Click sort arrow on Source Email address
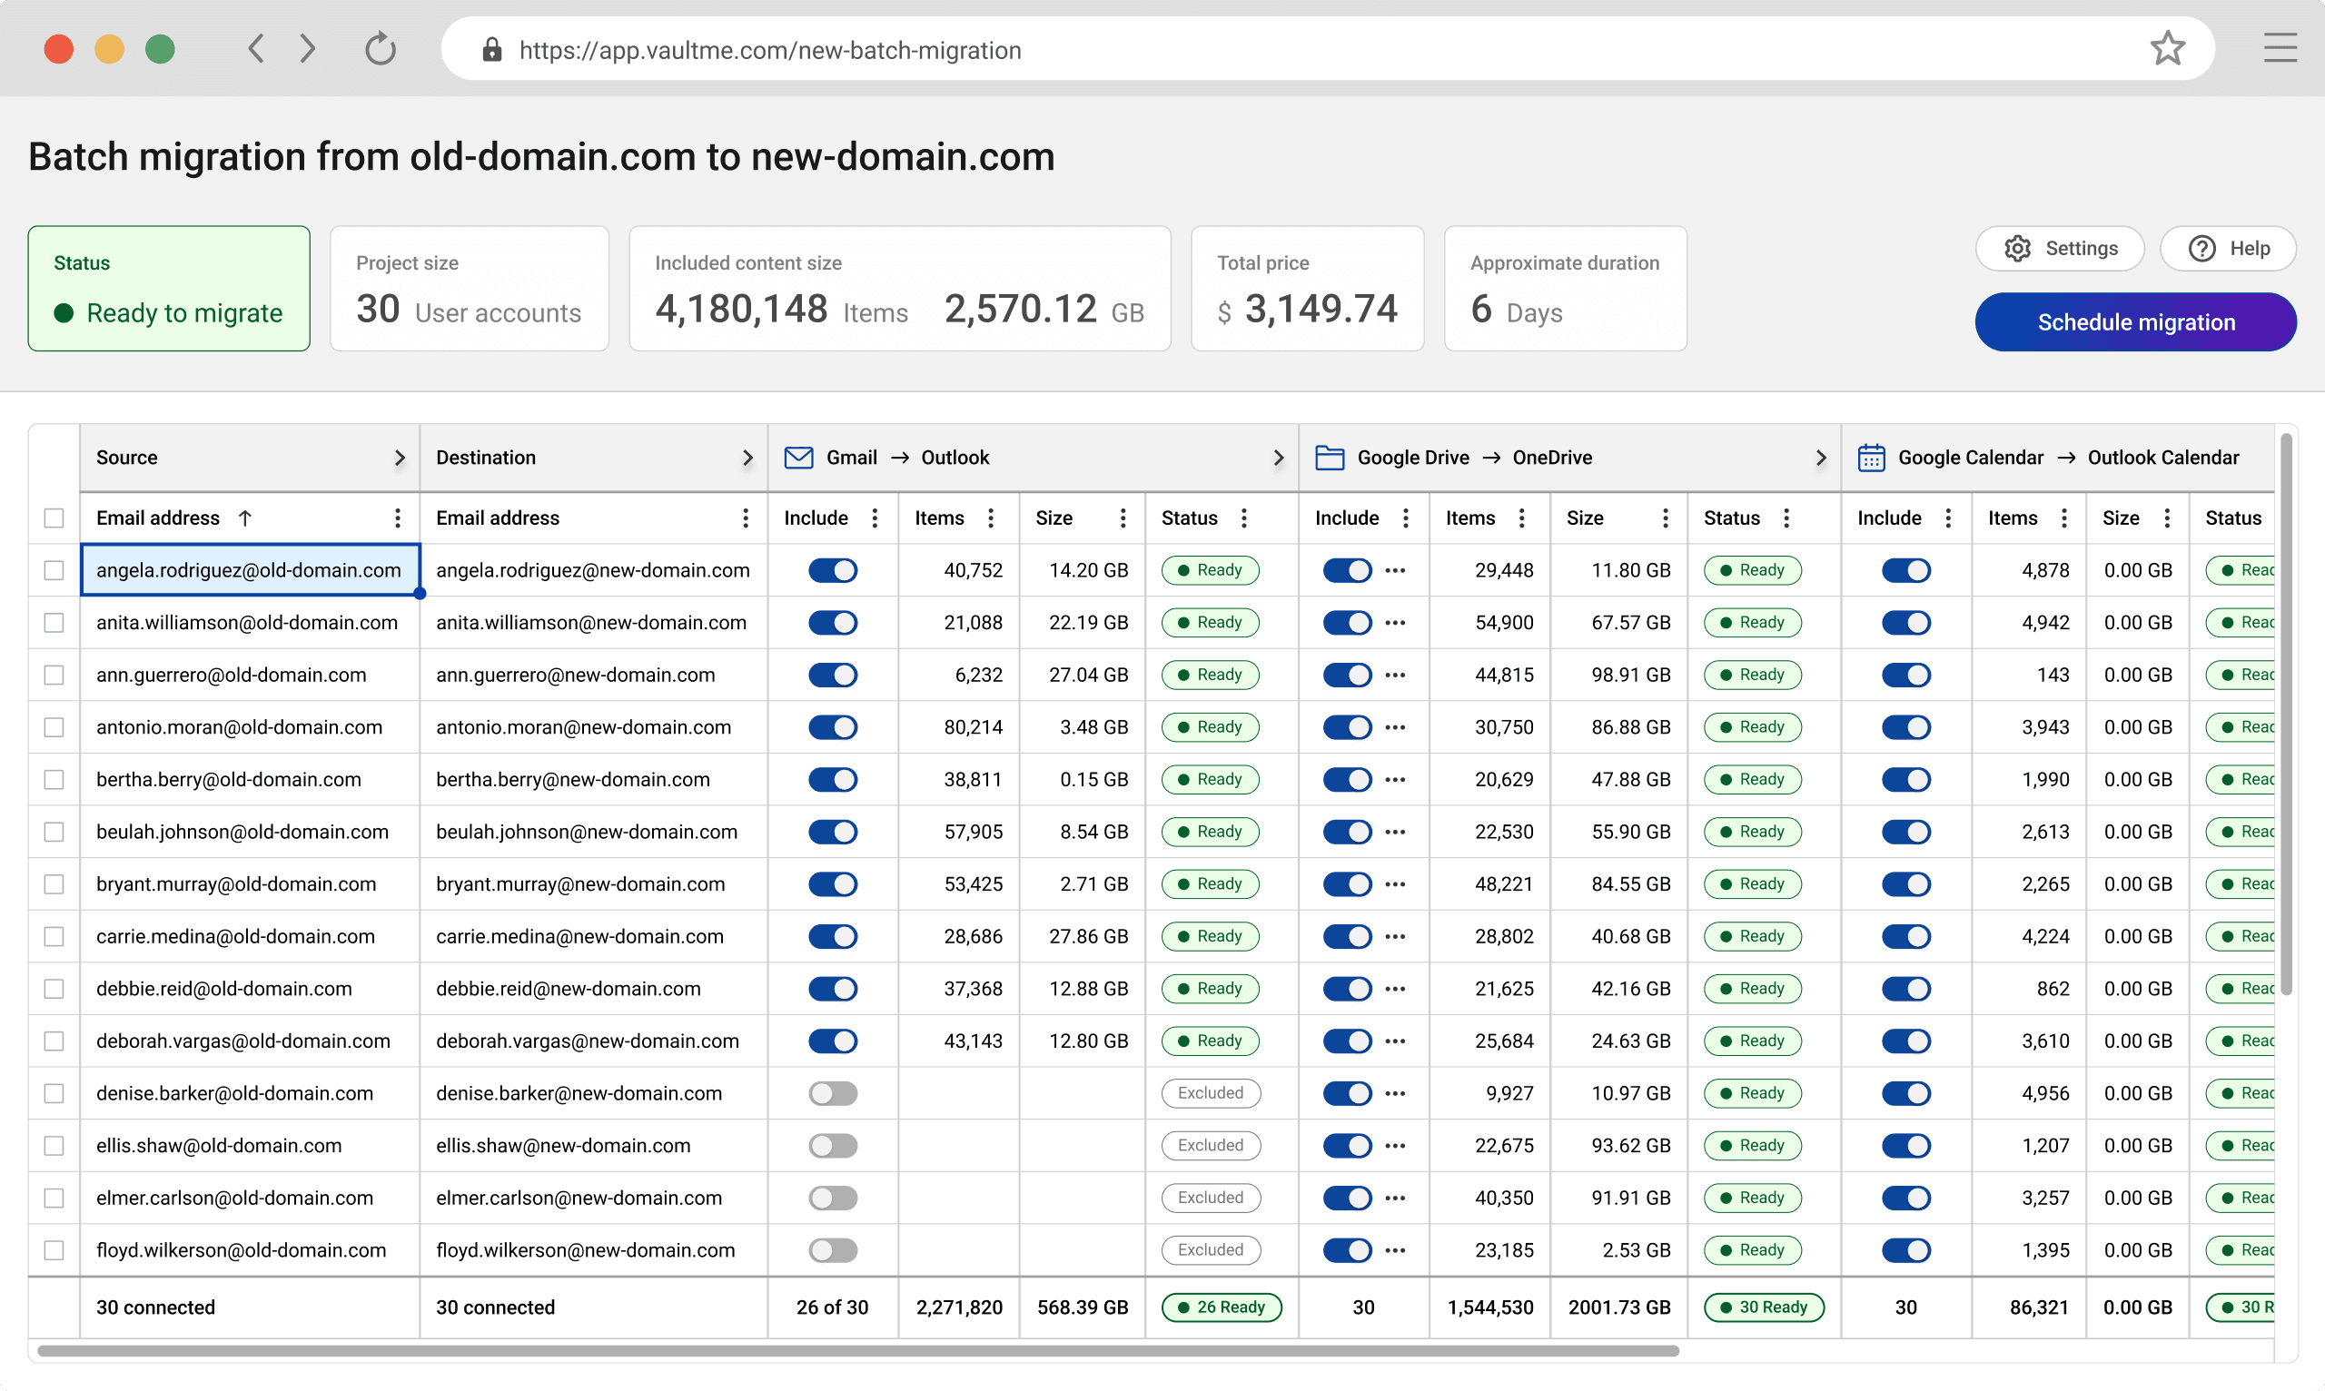 click(244, 518)
